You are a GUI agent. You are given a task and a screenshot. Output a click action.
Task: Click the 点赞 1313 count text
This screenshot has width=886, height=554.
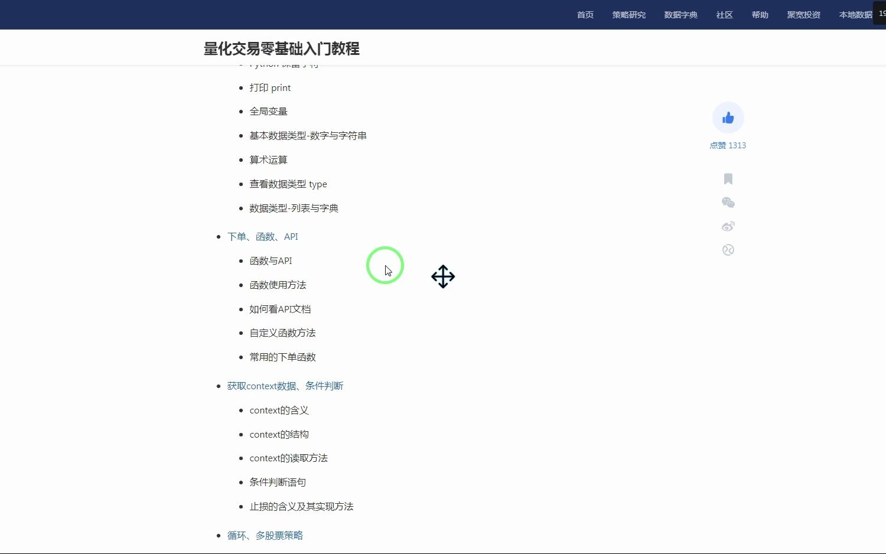(728, 145)
